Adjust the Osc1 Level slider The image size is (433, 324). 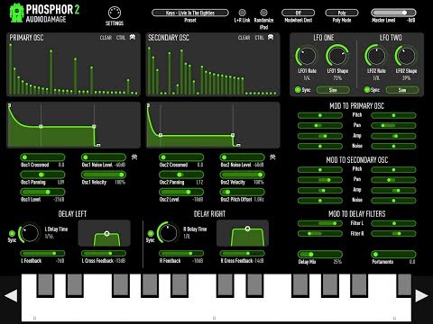coord(42,192)
